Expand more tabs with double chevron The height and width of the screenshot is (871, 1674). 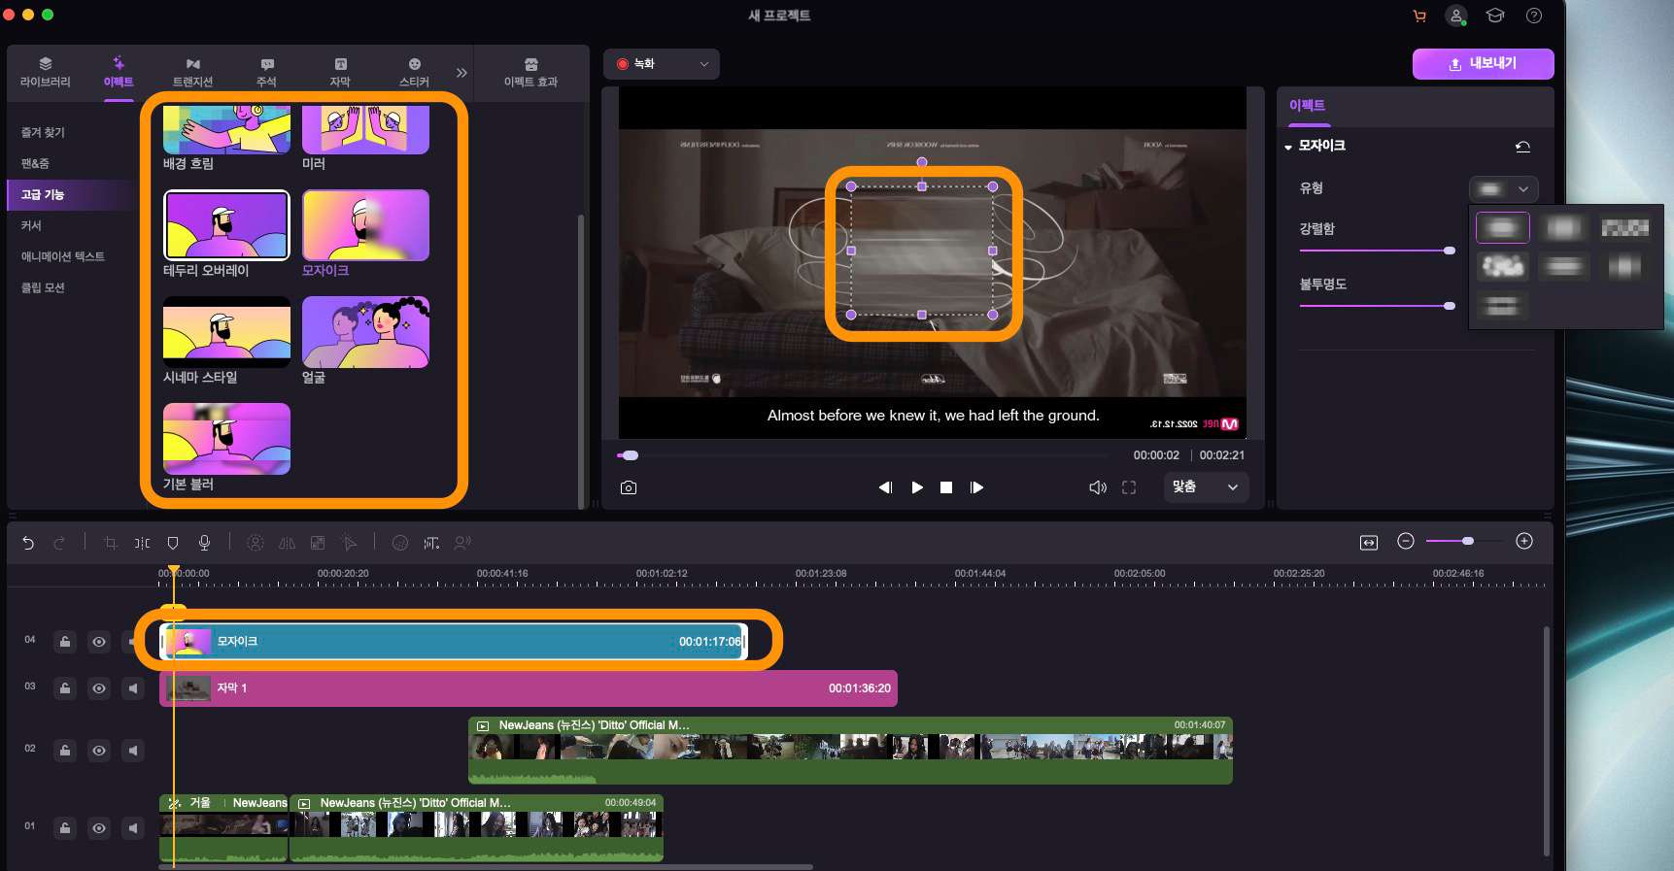coord(461,73)
